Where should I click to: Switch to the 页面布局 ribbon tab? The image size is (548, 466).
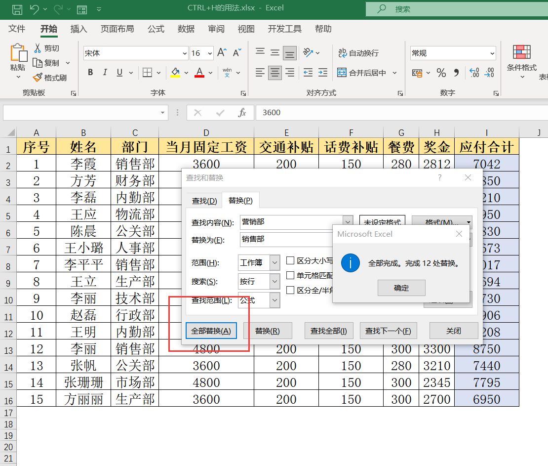117,29
